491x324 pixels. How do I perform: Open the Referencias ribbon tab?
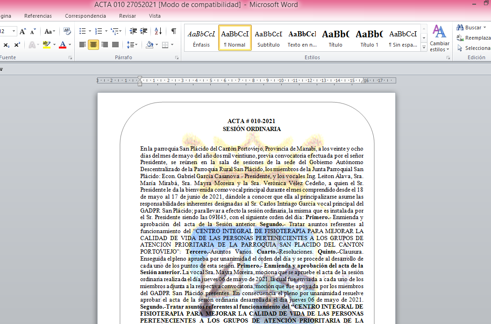click(38, 16)
